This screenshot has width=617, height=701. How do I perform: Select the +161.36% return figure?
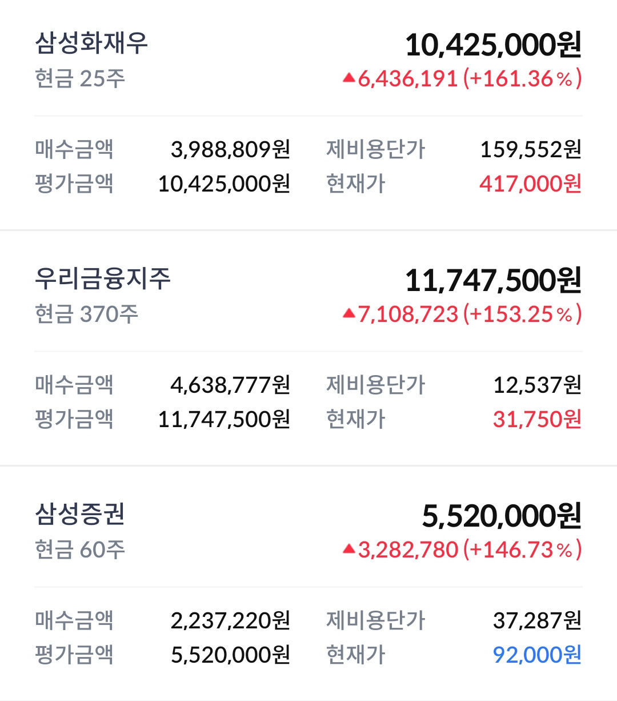tap(522, 78)
